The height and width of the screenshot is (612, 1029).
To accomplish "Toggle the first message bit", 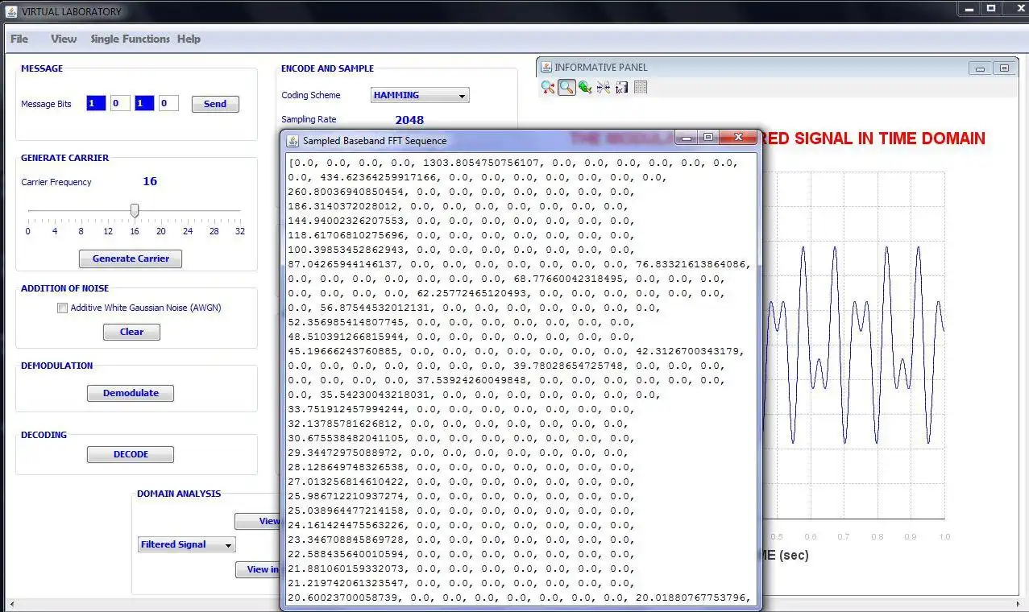I will 95,103.
